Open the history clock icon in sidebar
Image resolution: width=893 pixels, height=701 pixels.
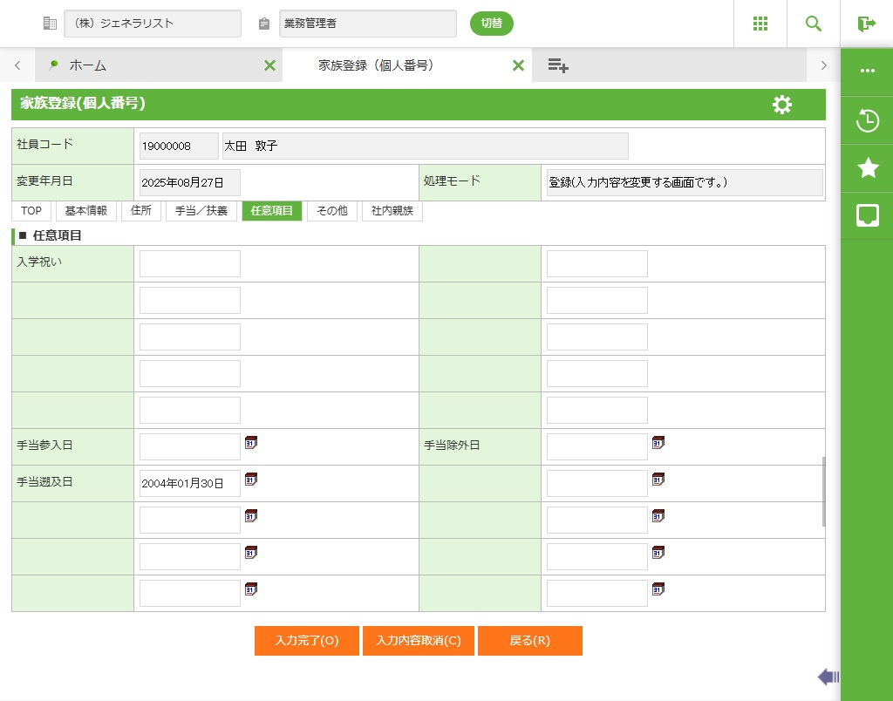click(867, 120)
